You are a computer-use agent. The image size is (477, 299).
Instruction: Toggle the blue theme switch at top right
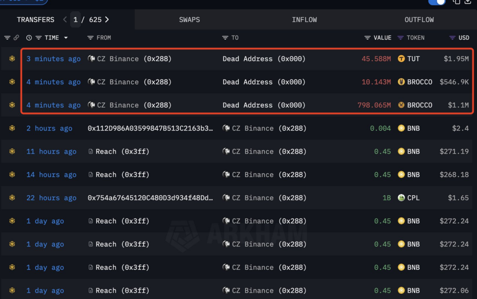[x=436, y=3]
